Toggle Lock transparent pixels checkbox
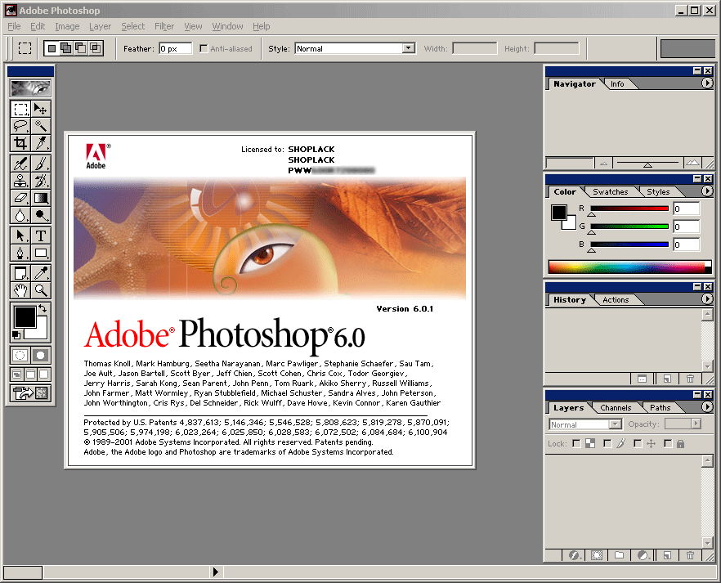This screenshot has width=721, height=583. (576, 443)
